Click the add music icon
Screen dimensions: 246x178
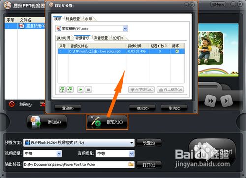coord(62,89)
